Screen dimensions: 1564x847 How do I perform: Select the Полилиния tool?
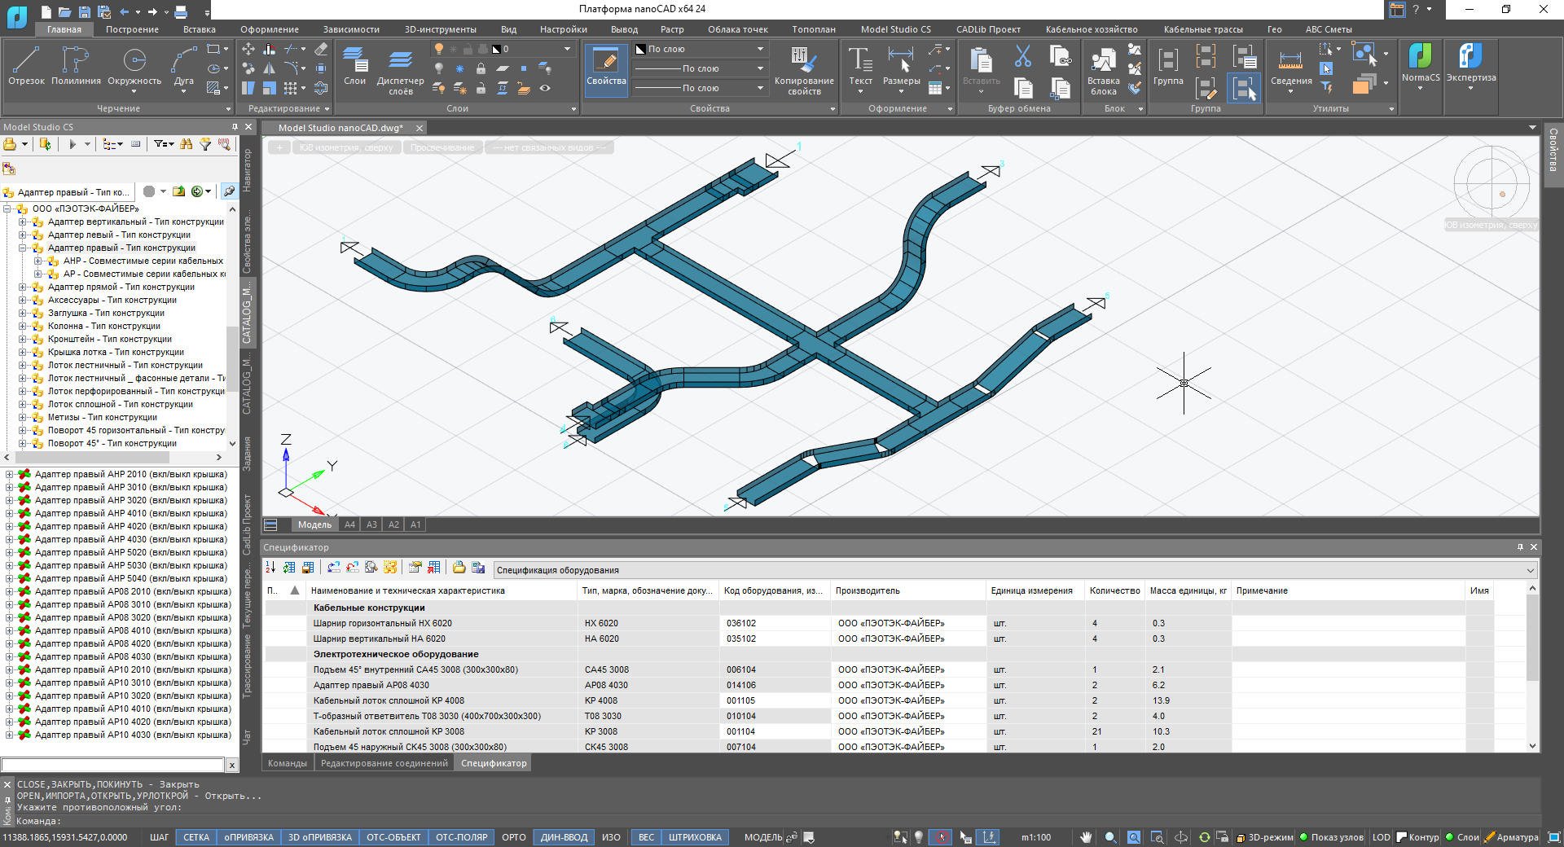[x=76, y=65]
